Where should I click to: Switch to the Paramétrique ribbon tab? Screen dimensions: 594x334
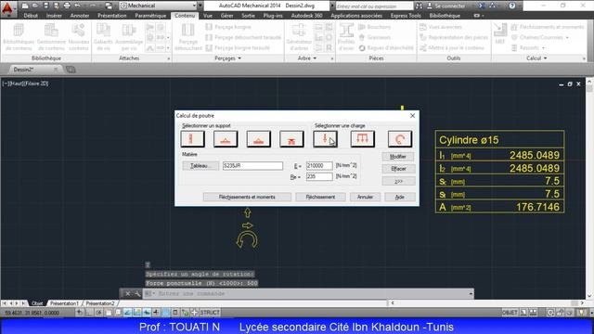[x=150, y=16]
